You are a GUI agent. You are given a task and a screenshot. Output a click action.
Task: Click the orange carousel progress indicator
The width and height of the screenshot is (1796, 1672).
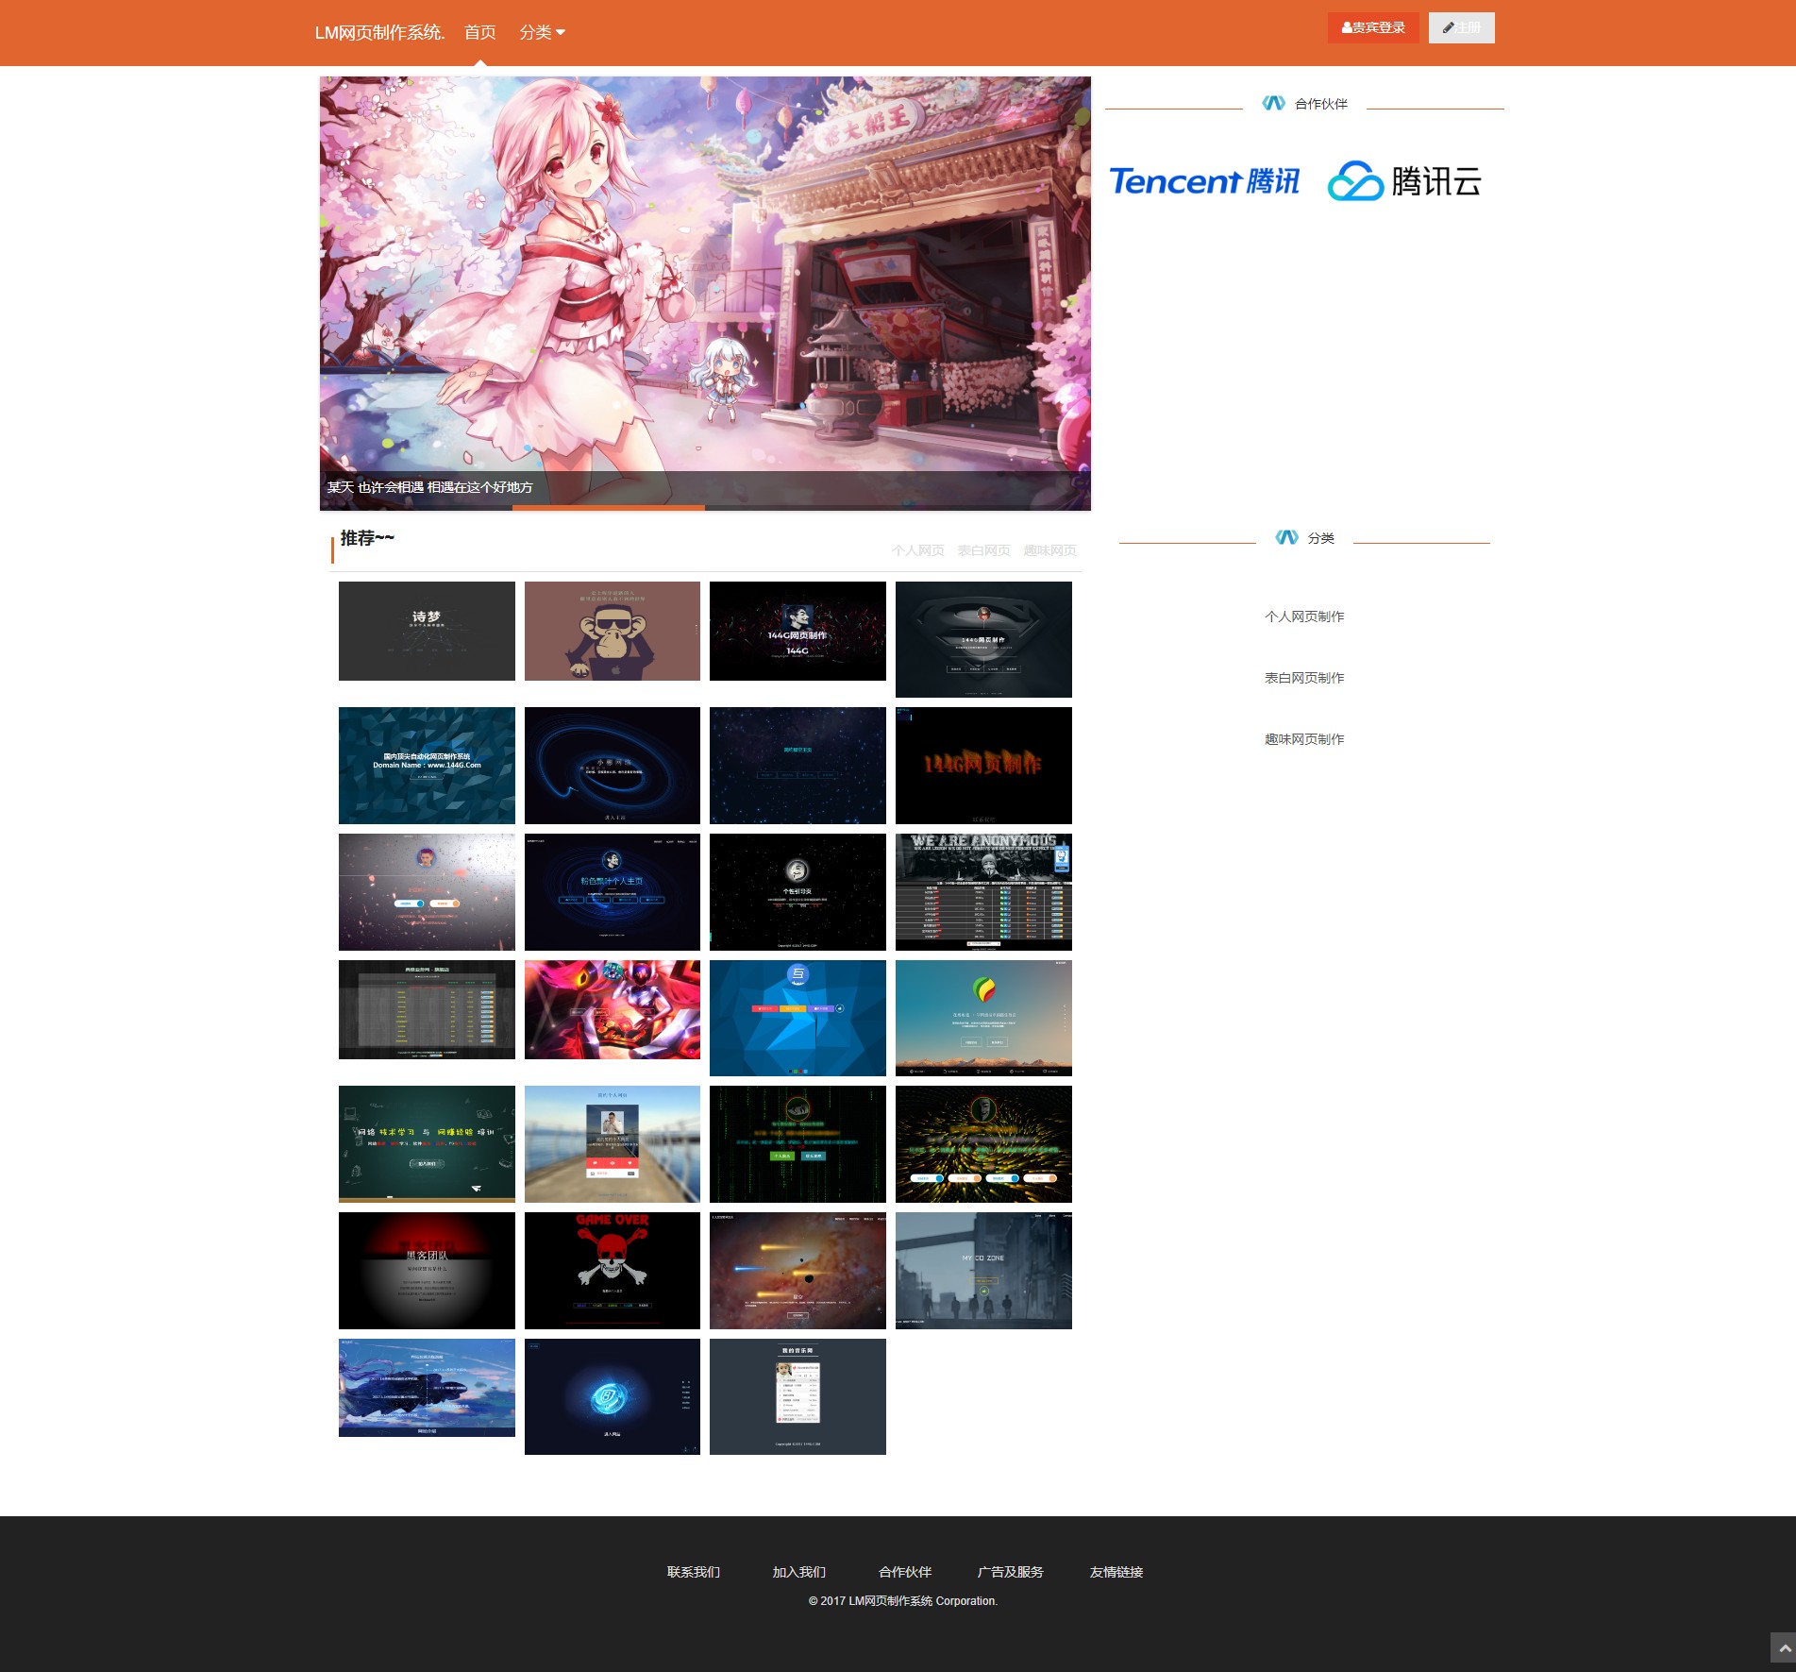(608, 508)
